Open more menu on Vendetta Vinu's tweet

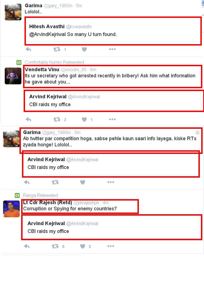(112, 119)
